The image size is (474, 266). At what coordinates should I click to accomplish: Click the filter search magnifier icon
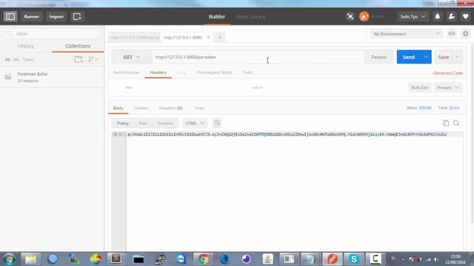10,34
